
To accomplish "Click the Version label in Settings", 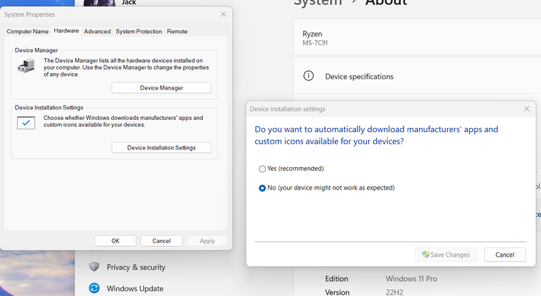I will [x=337, y=292].
